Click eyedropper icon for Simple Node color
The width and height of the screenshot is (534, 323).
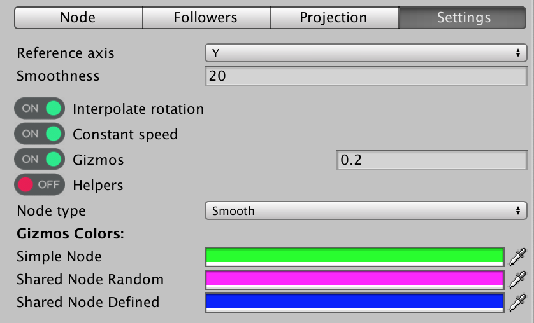pyautogui.click(x=517, y=256)
